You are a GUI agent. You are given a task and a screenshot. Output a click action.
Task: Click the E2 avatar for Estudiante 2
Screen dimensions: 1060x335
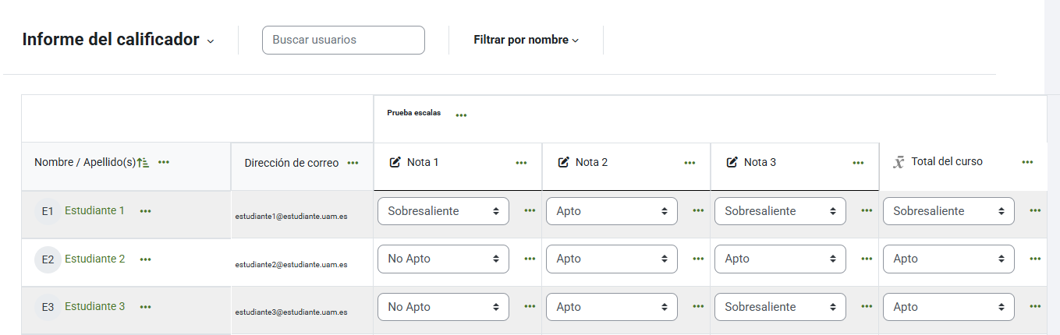(48, 259)
